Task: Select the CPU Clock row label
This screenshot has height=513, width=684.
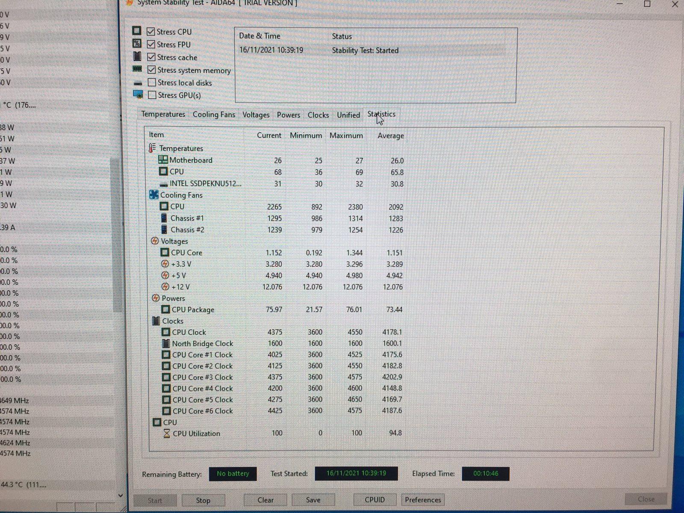Action: click(189, 332)
